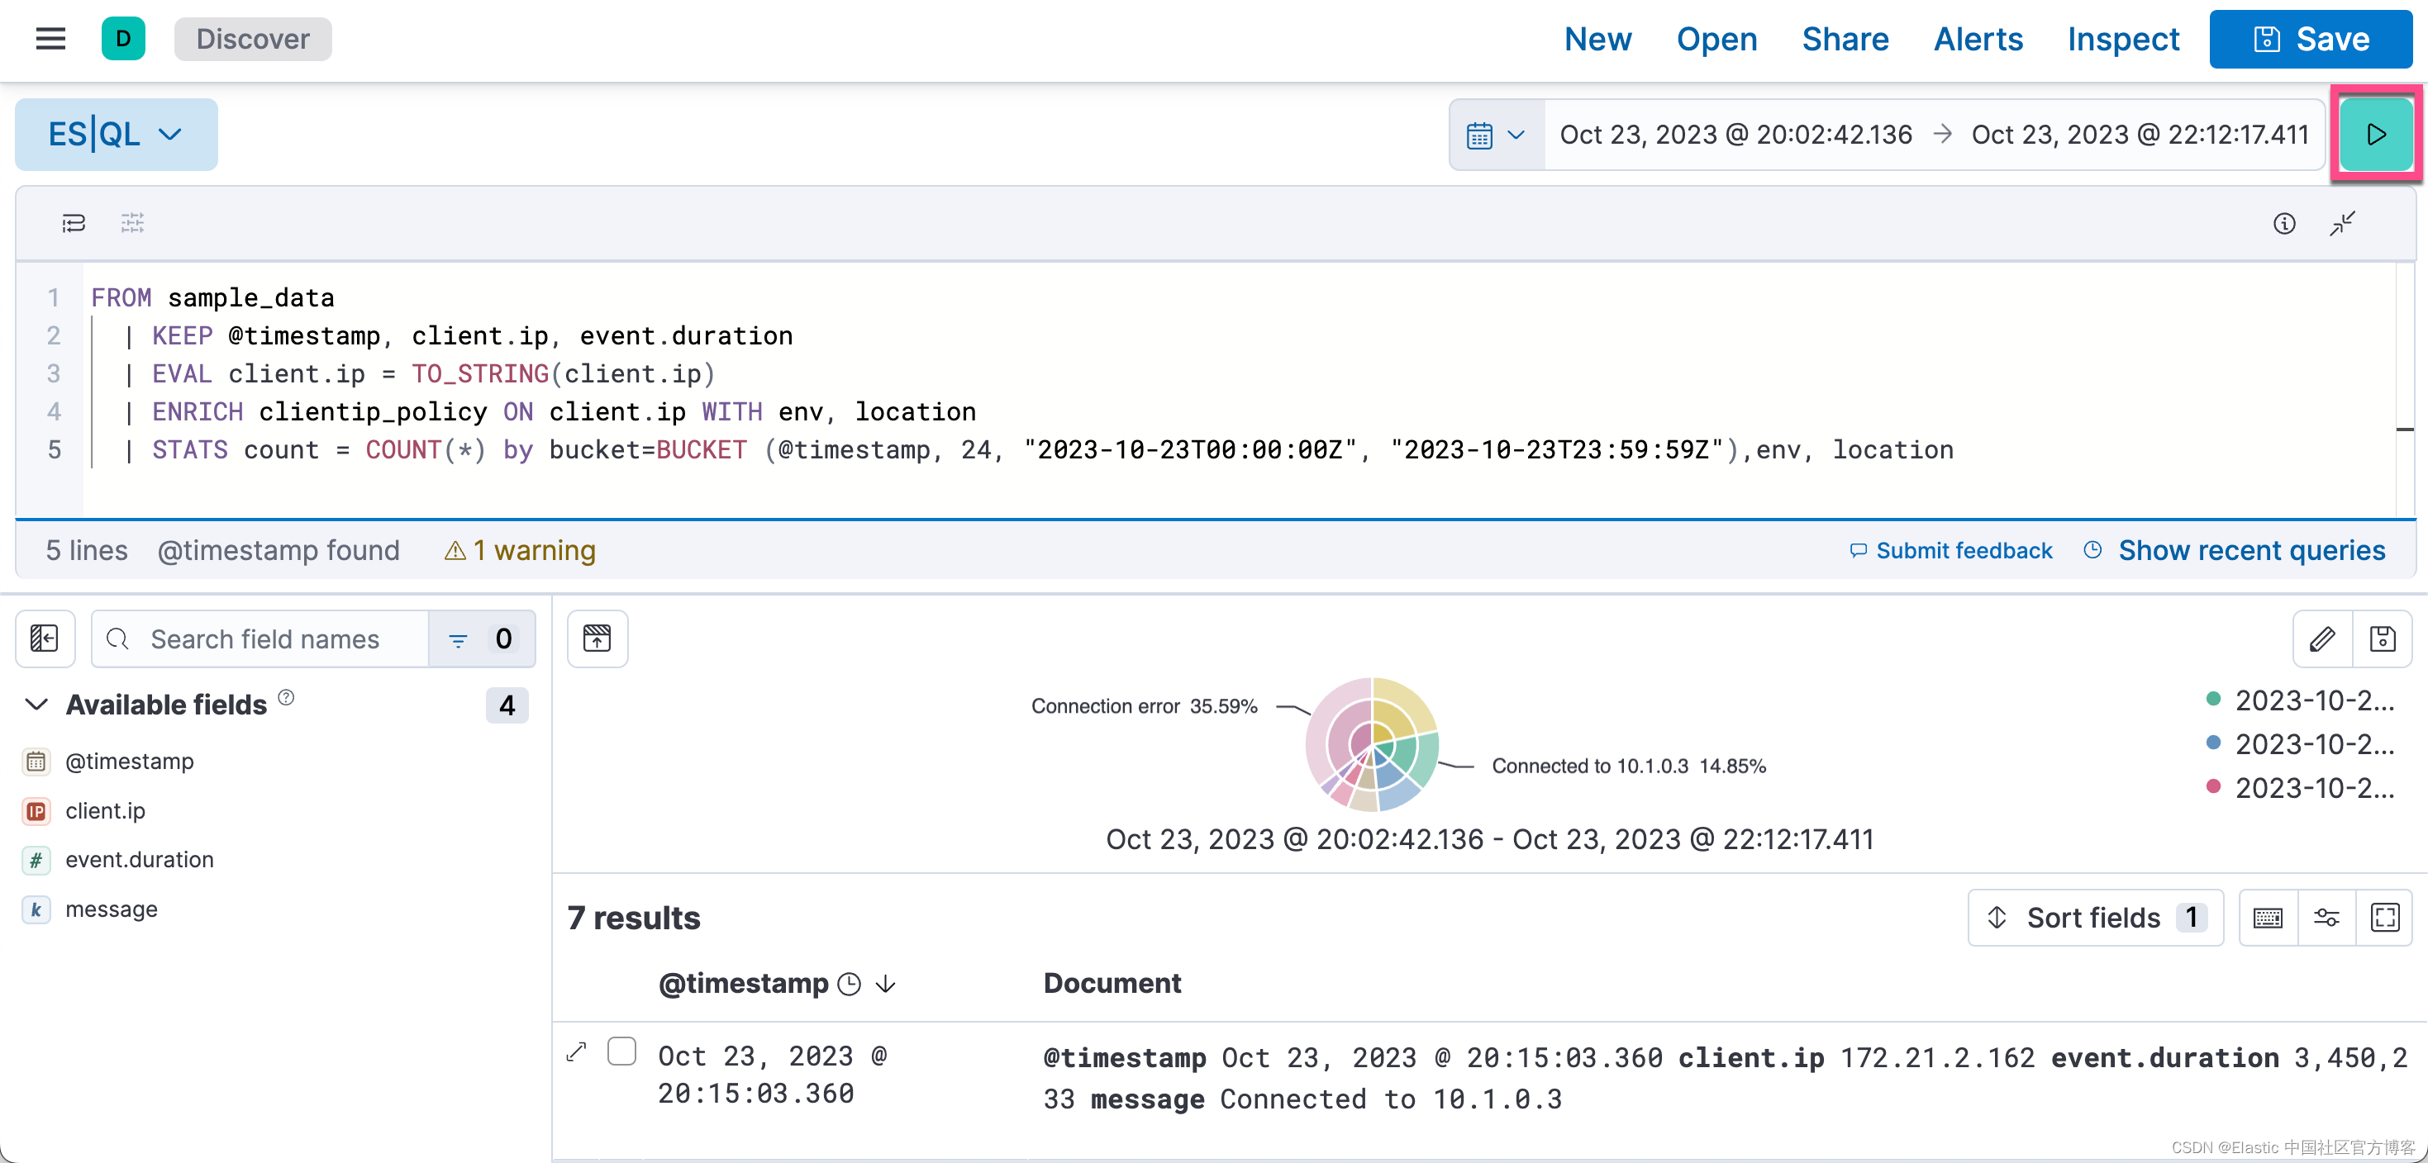Collapse the field list sidebar
This screenshot has height=1163, width=2428.
point(45,639)
